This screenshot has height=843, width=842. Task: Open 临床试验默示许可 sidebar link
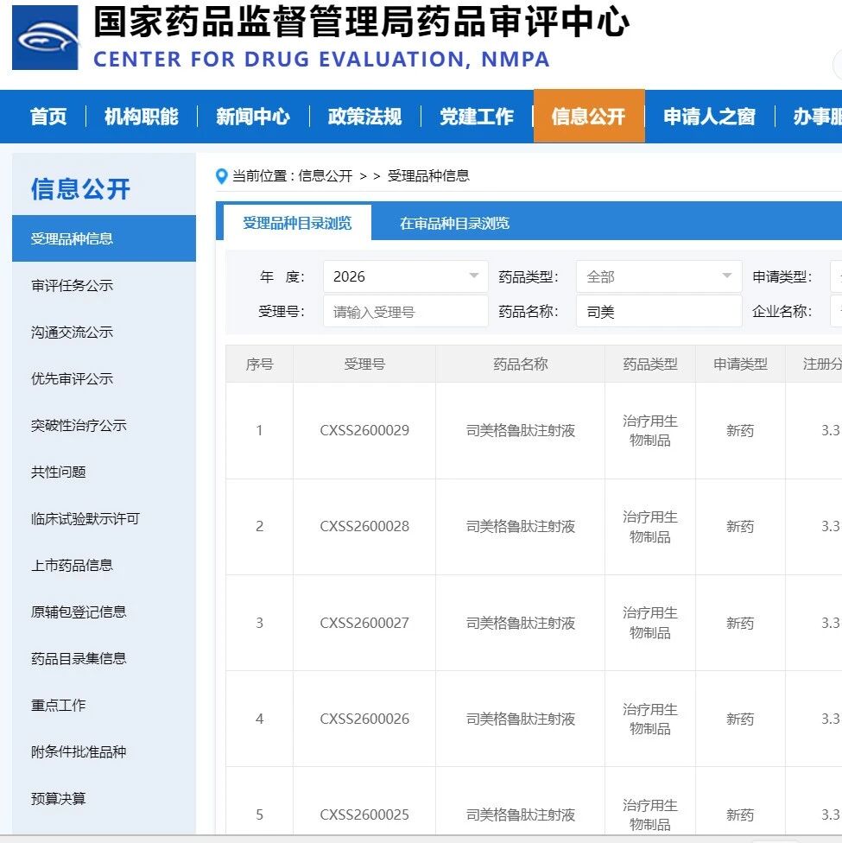(85, 519)
